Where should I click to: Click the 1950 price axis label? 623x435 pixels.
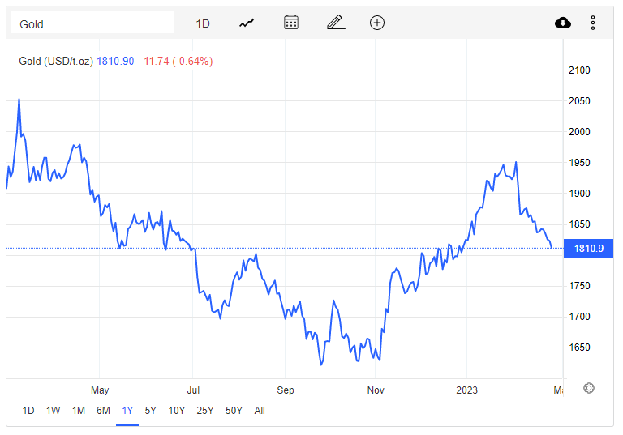(x=579, y=163)
